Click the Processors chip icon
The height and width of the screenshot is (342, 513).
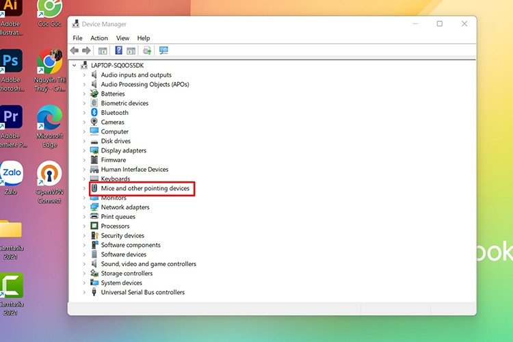tap(94, 226)
